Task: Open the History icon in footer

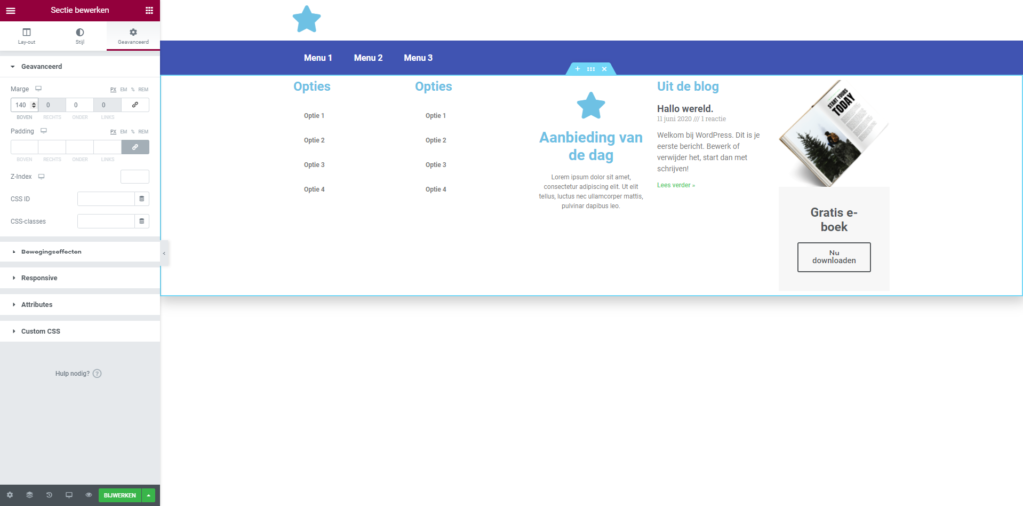Action: 49,495
